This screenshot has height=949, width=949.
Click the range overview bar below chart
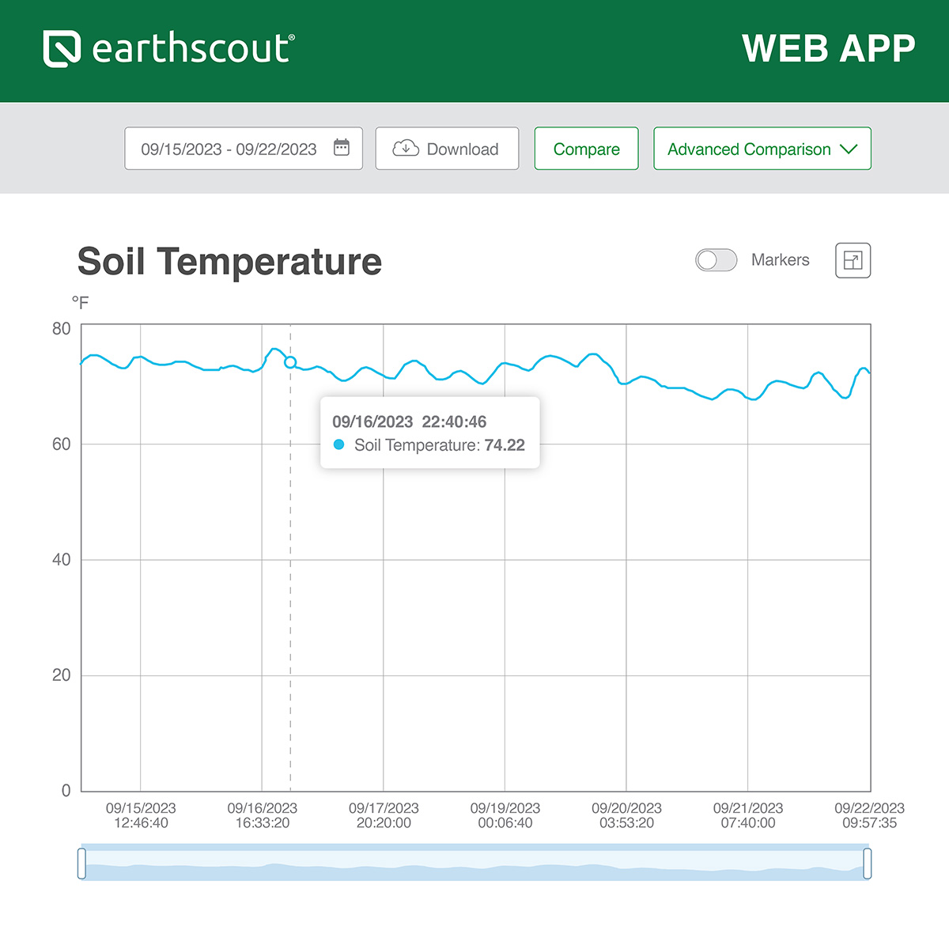[x=475, y=863]
